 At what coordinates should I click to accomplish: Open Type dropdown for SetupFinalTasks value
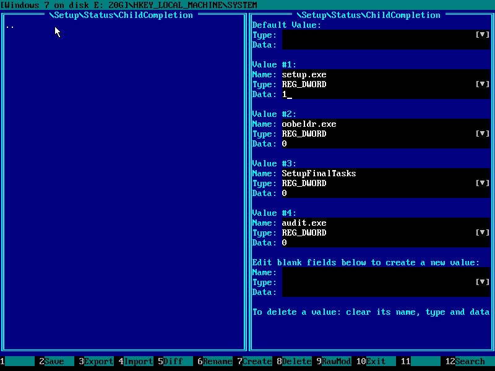[483, 183]
